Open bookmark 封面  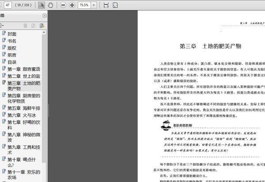12,34
